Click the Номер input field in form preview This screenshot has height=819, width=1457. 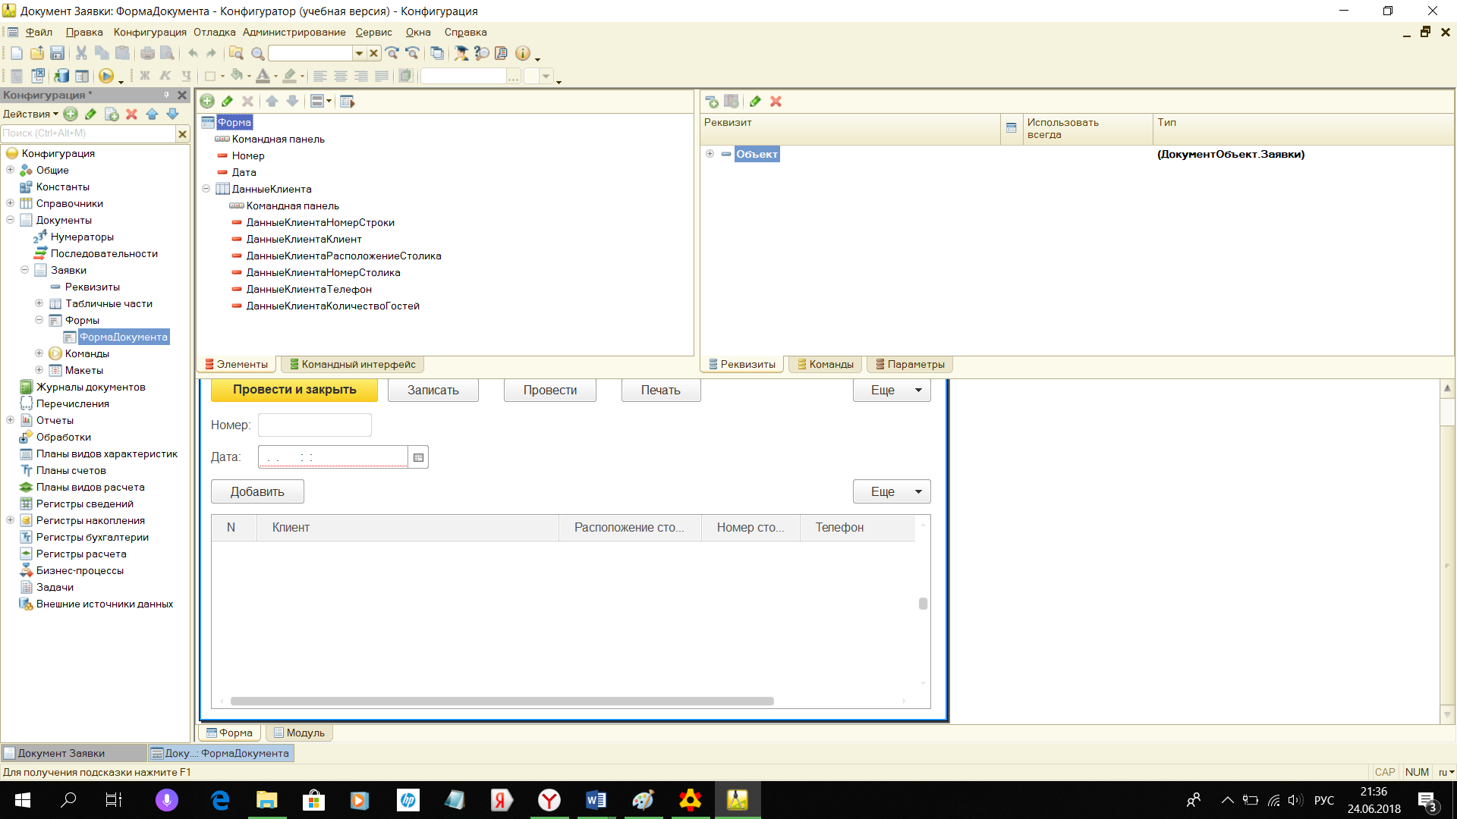[x=314, y=425]
